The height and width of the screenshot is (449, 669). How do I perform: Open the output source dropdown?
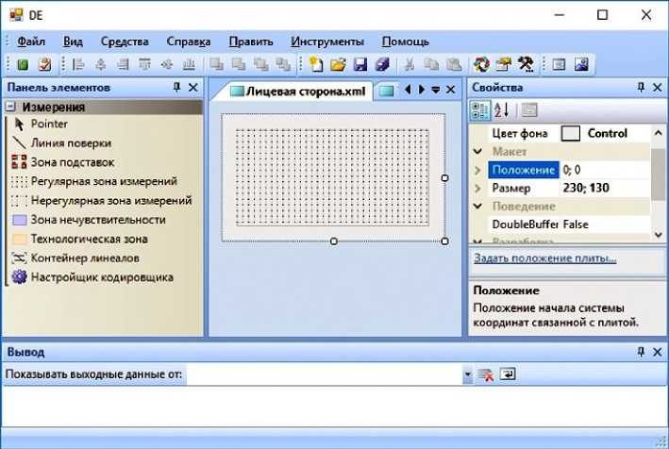pyautogui.click(x=468, y=374)
